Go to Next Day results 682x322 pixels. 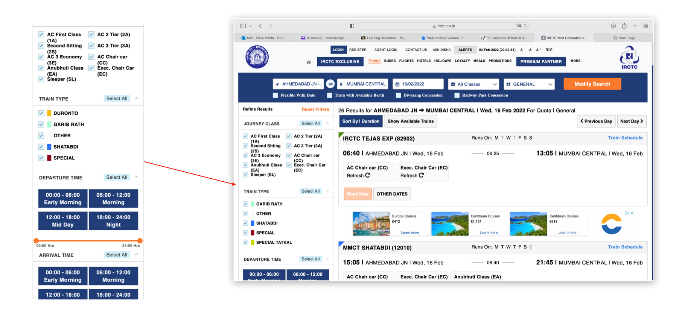coord(632,121)
